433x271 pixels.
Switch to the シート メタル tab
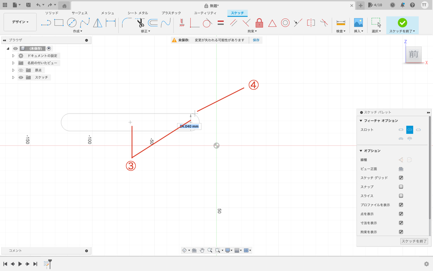point(138,13)
